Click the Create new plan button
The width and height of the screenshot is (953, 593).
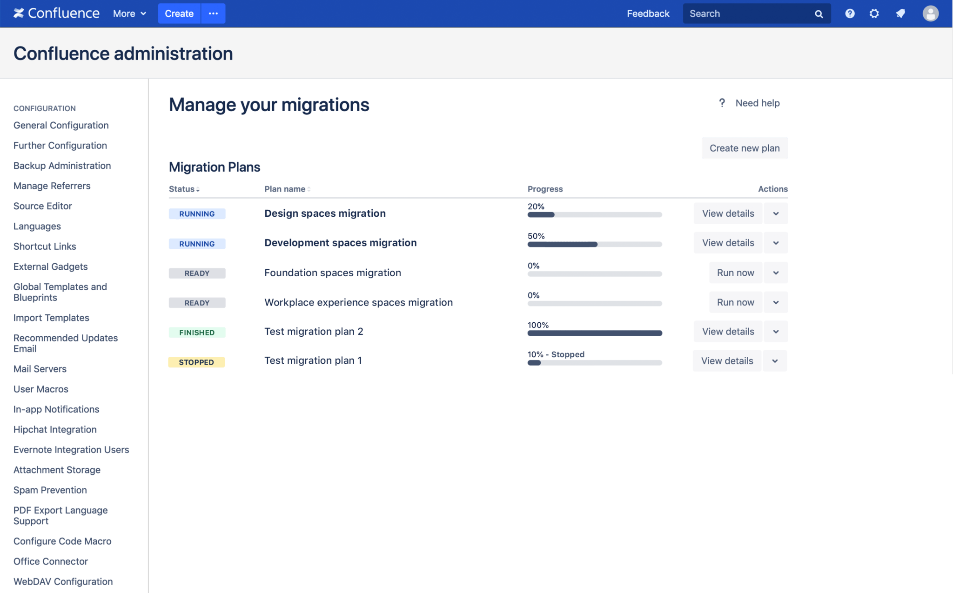point(744,148)
